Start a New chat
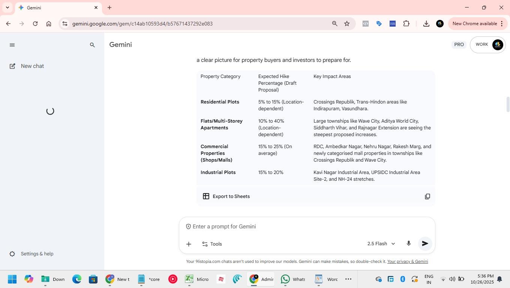The height and width of the screenshot is (288, 510). tap(27, 66)
